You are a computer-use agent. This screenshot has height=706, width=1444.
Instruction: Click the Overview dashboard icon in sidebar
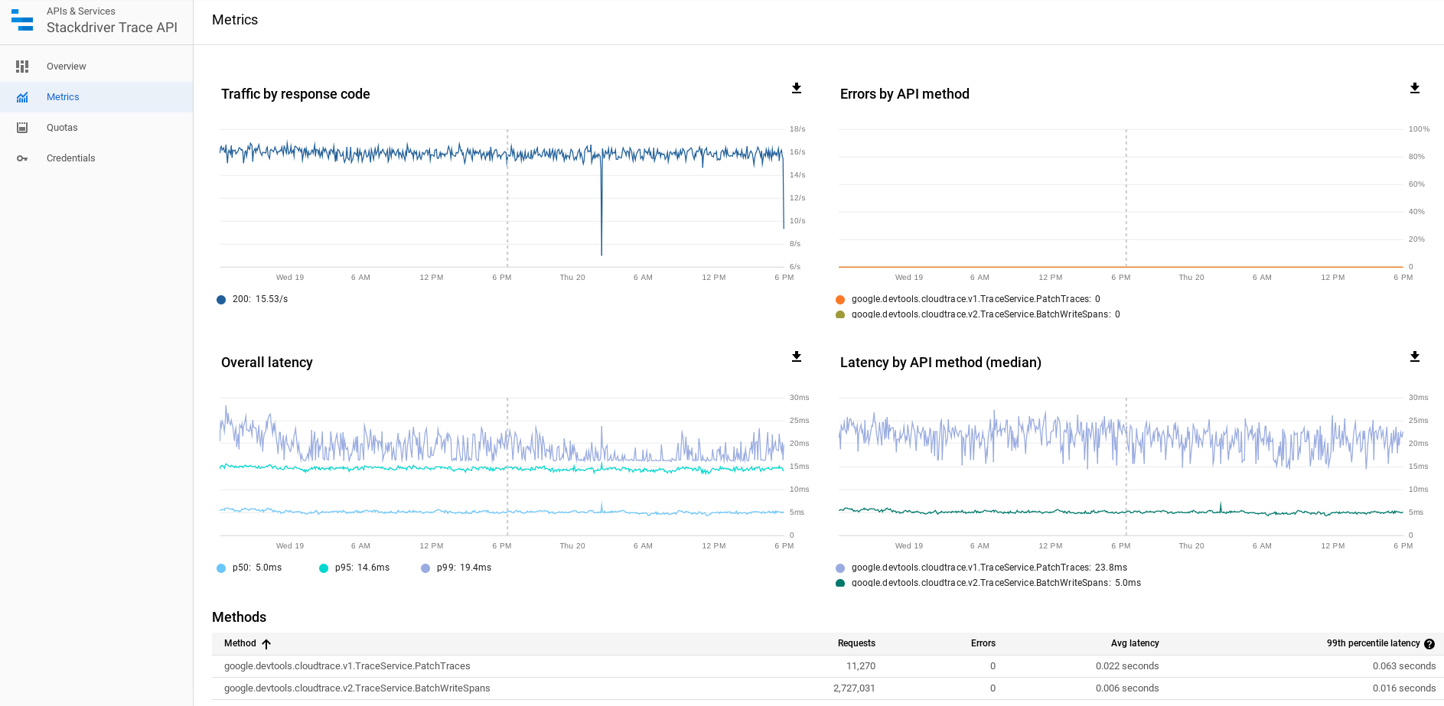[22, 67]
